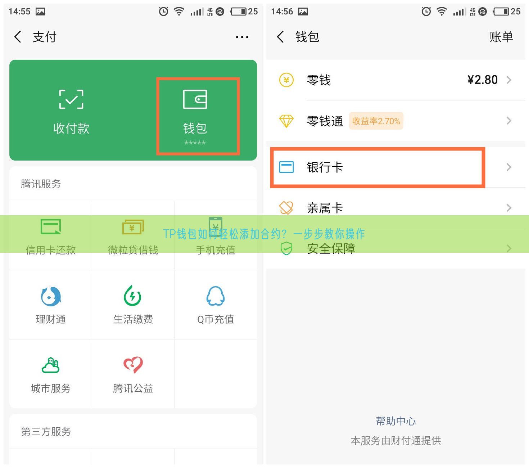Tap Wi-Fi icon in right status bar
The width and height of the screenshot is (529, 468).
[x=442, y=12]
